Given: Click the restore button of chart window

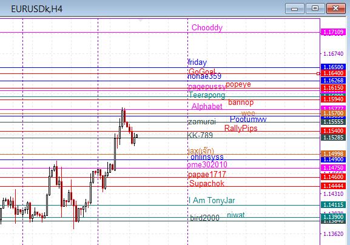Looking at the screenshot, I should point(315,8).
